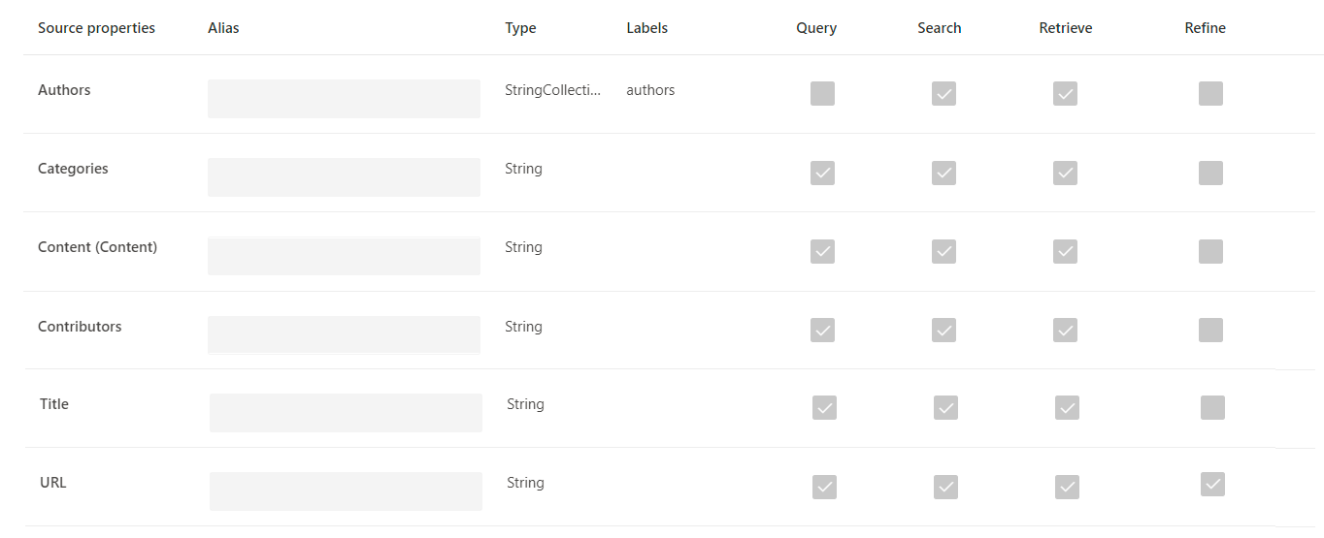This screenshot has width=1324, height=538.
Task: Toggle the Search checkbox for Authors
Action: pos(943,93)
